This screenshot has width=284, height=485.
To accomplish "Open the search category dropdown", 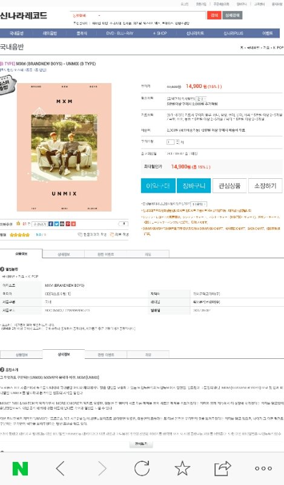I will 86,16.
